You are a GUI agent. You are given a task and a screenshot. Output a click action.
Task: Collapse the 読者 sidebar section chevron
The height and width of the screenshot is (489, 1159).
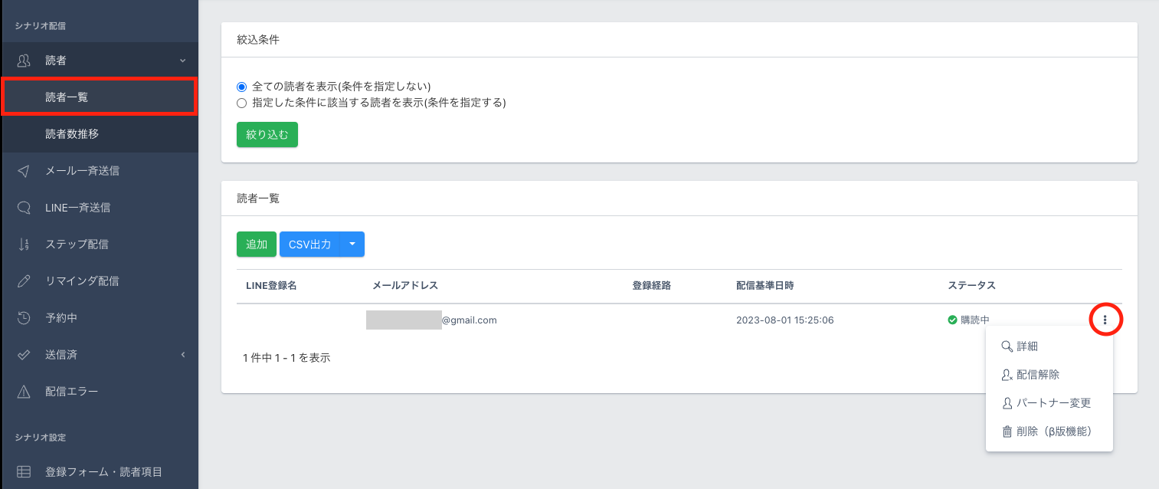tap(182, 61)
